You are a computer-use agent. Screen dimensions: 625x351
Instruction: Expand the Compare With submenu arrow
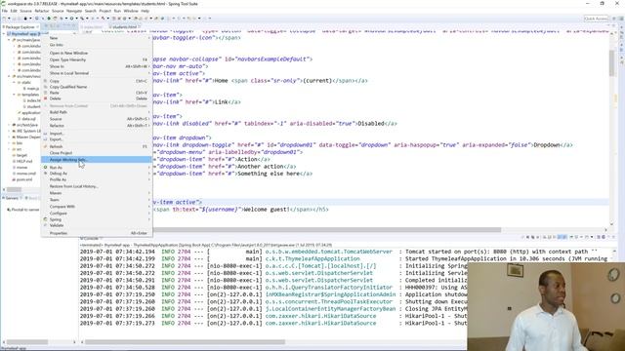point(149,207)
